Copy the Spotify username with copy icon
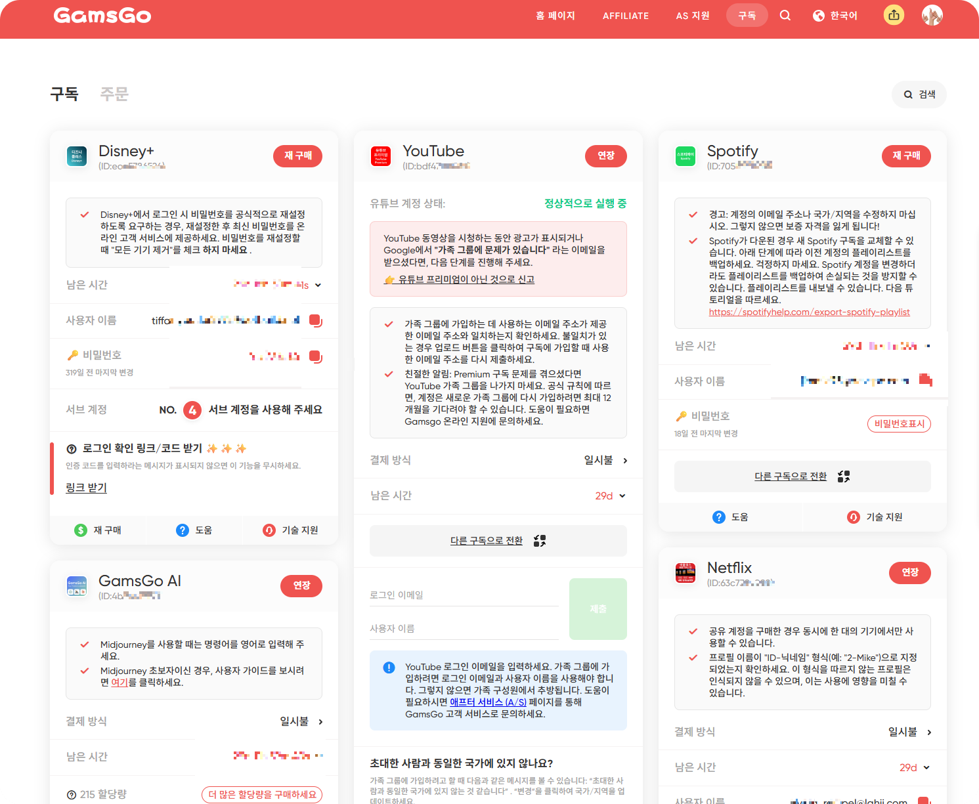The image size is (979, 804). coord(926,379)
